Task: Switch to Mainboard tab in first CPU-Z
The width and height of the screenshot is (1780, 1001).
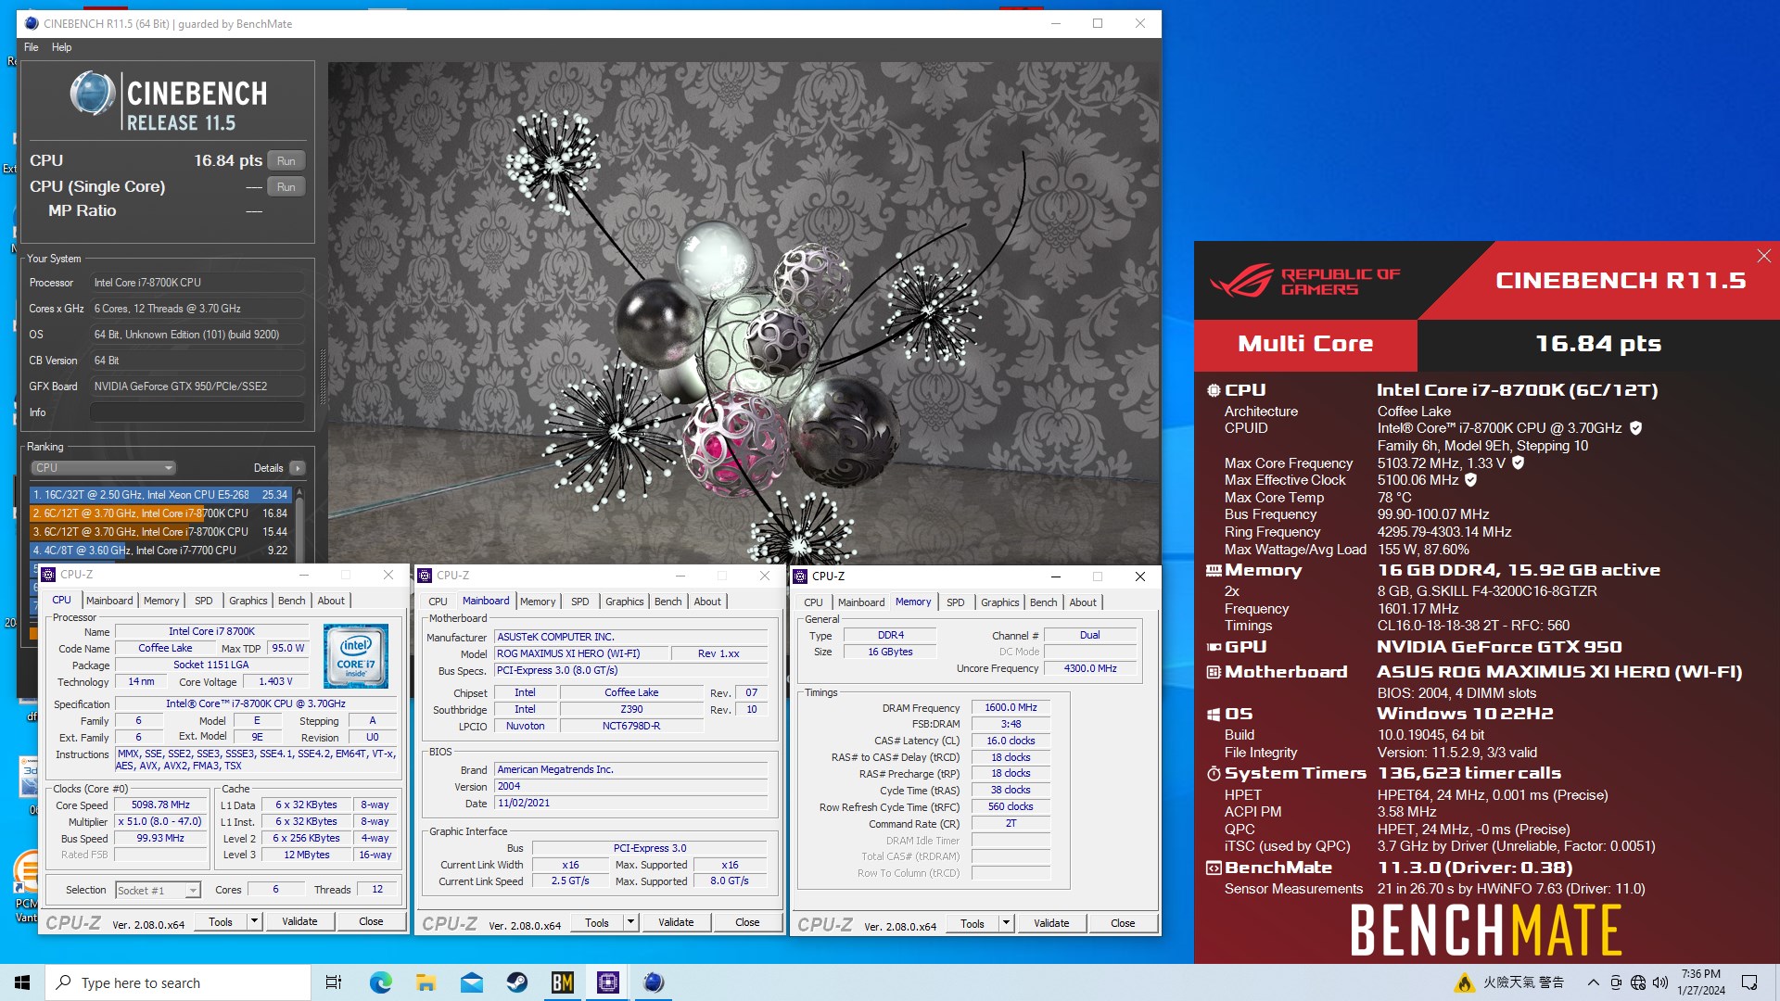Action: (109, 601)
